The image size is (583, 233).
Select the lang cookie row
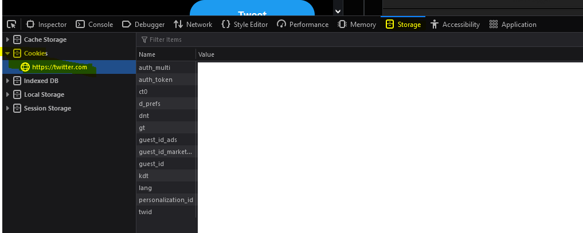(x=167, y=188)
